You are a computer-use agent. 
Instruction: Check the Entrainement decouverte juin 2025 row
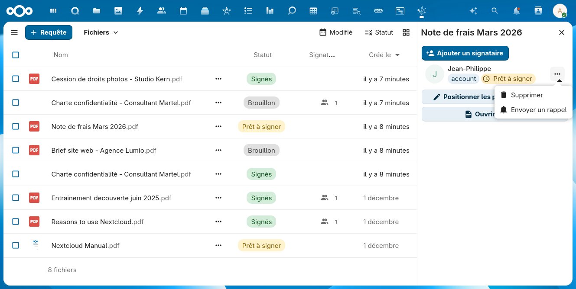tap(16, 198)
